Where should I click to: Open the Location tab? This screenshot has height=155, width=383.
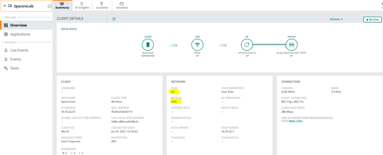[x=102, y=5]
